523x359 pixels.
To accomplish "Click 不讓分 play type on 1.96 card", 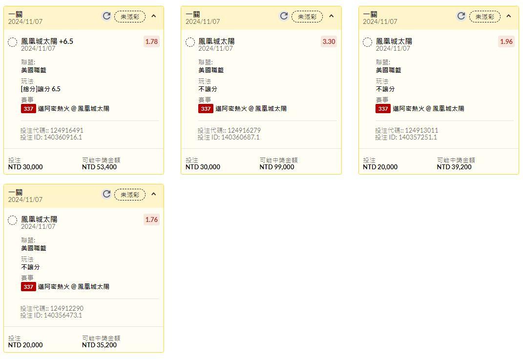I will tap(385, 89).
